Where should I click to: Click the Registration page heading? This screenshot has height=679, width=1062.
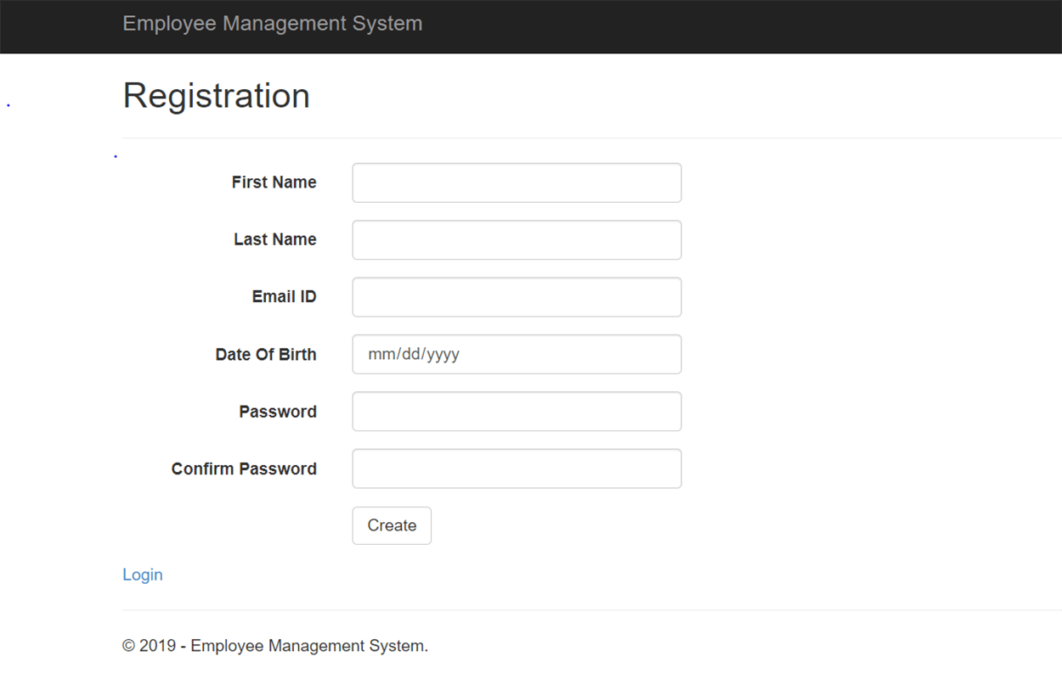pos(216,95)
